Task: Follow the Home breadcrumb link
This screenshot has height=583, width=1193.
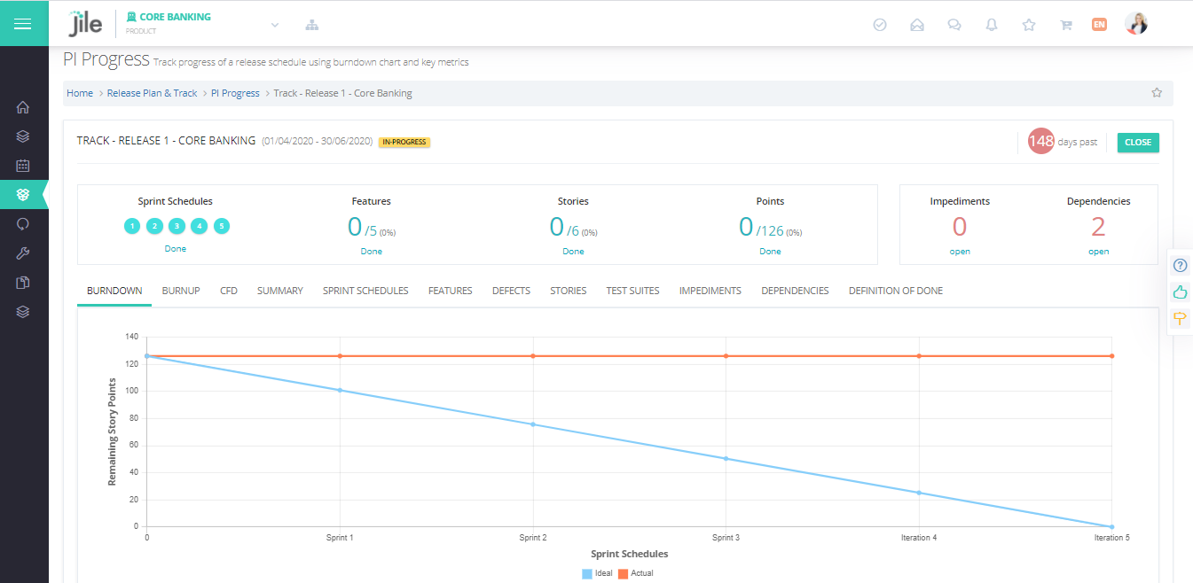Action: click(80, 93)
